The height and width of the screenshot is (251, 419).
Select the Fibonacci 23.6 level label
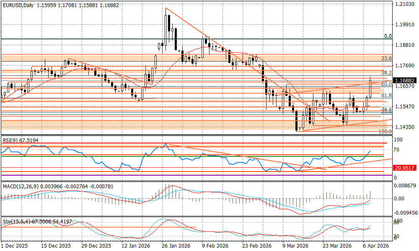(386, 59)
